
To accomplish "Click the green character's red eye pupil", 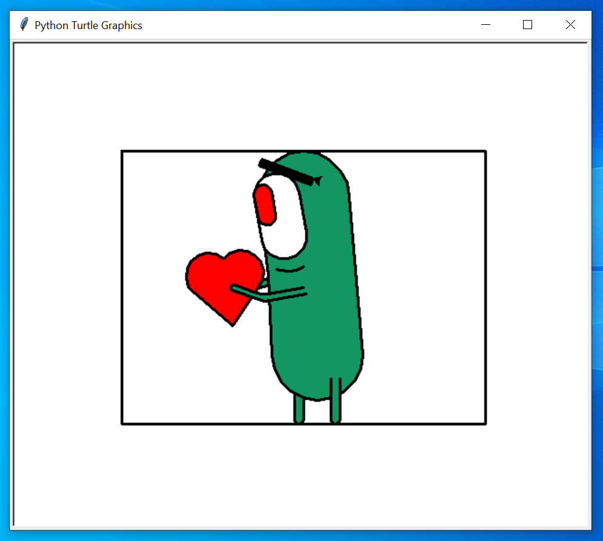I will 265,205.
